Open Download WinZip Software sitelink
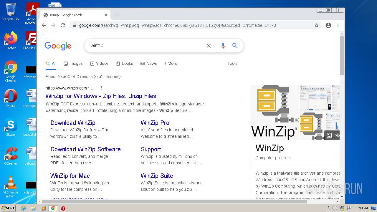Screen dimensions: 377x212 point(85,149)
